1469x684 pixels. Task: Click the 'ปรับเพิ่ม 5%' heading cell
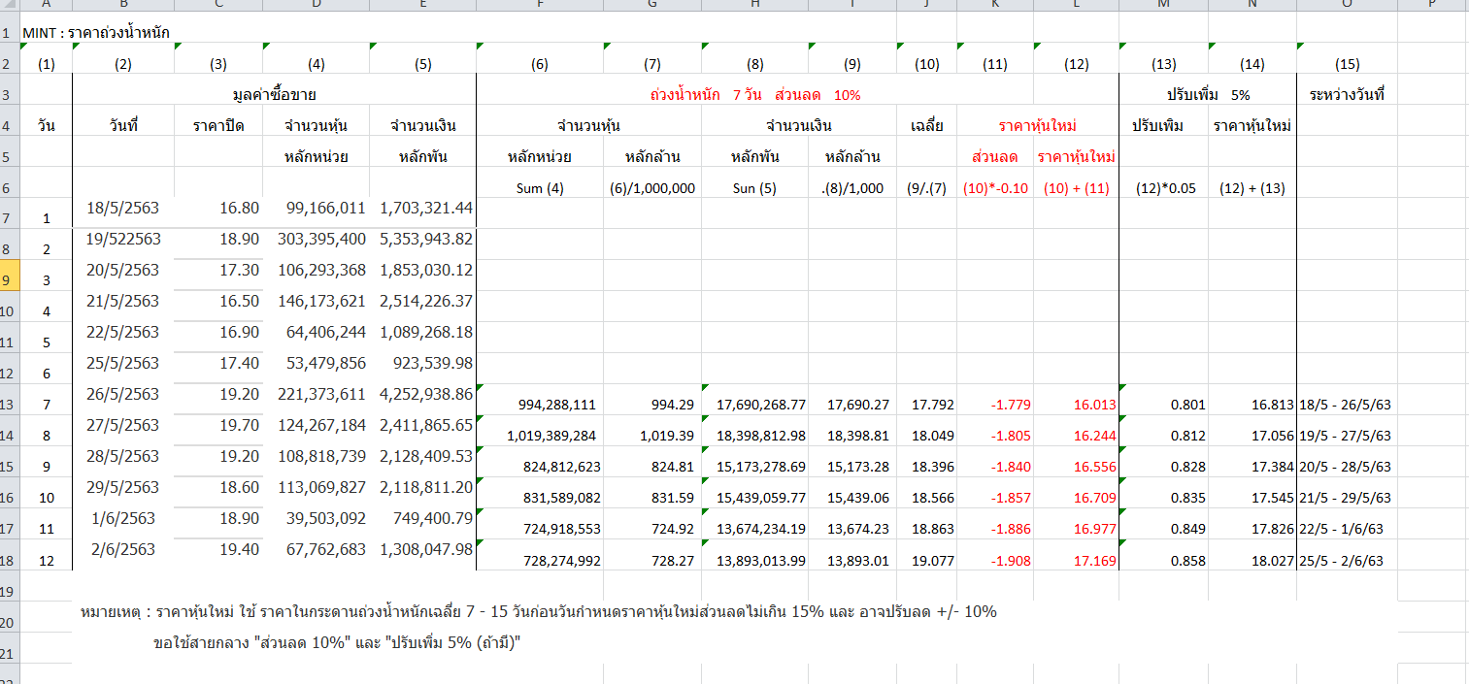(1208, 95)
